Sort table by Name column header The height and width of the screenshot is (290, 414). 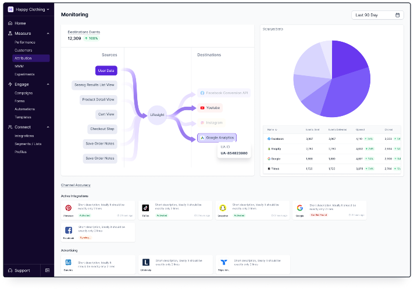coord(272,129)
